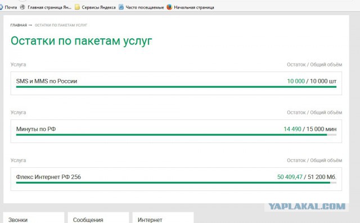Viewport: 360px width, 223px height.
Task: Click the 10 000 / 10 000 шт value
Action: [x=312, y=81]
